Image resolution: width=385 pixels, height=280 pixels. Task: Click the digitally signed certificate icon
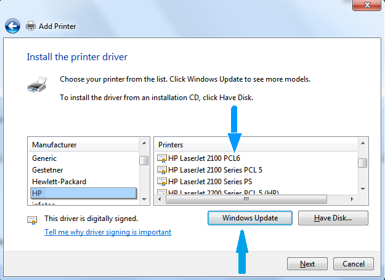pyautogui.click(x=32, y=220)
